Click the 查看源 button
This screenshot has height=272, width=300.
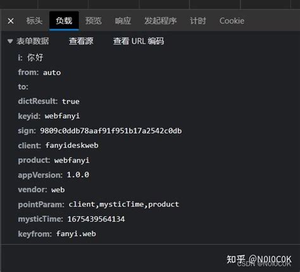click(81, 41)
